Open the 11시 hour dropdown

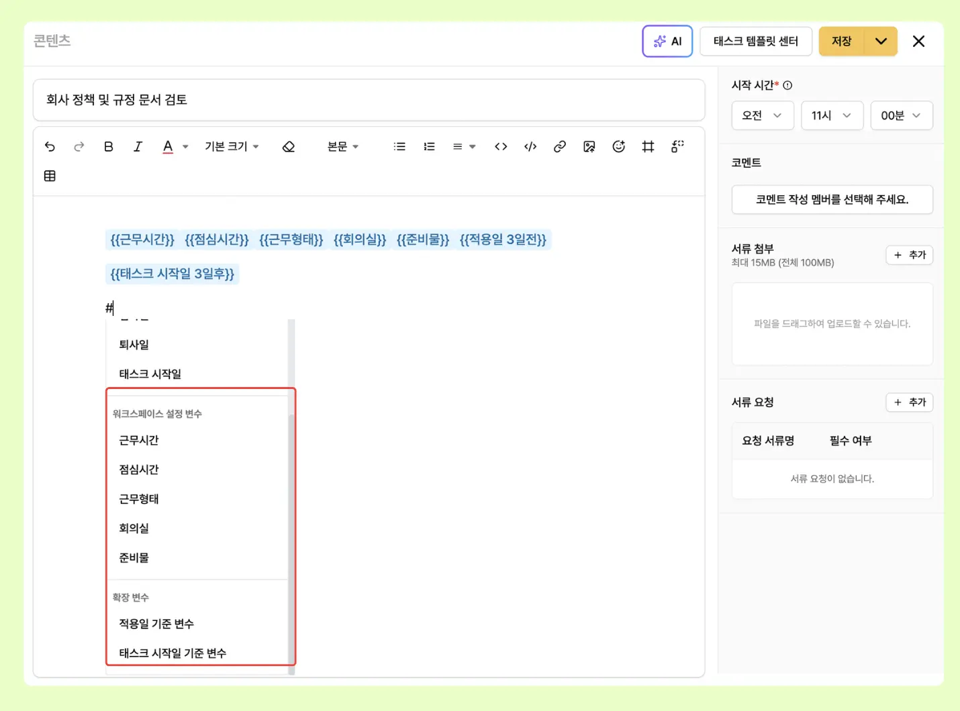click(831, 115)
